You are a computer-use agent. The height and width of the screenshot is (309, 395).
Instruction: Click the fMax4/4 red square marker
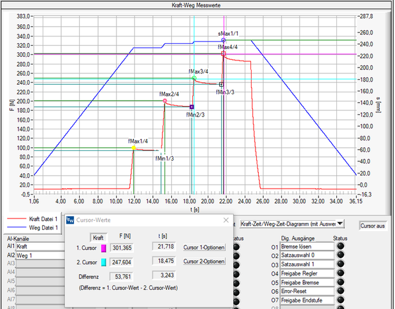[223, 54]
